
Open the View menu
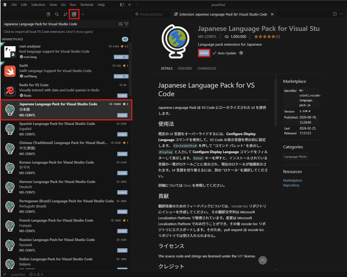tap(53, 5)
